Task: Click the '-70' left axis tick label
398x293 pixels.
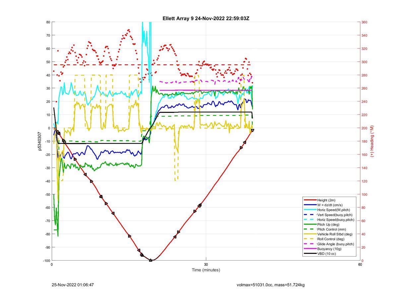Action: click(47, 221)
